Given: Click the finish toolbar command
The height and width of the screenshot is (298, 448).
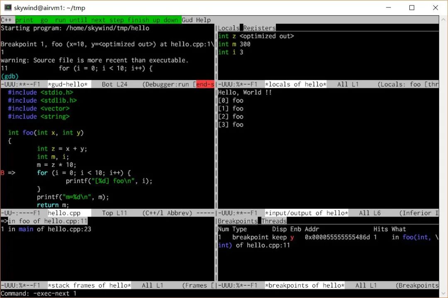Looking at the screenshot, I should pos(138,20).
